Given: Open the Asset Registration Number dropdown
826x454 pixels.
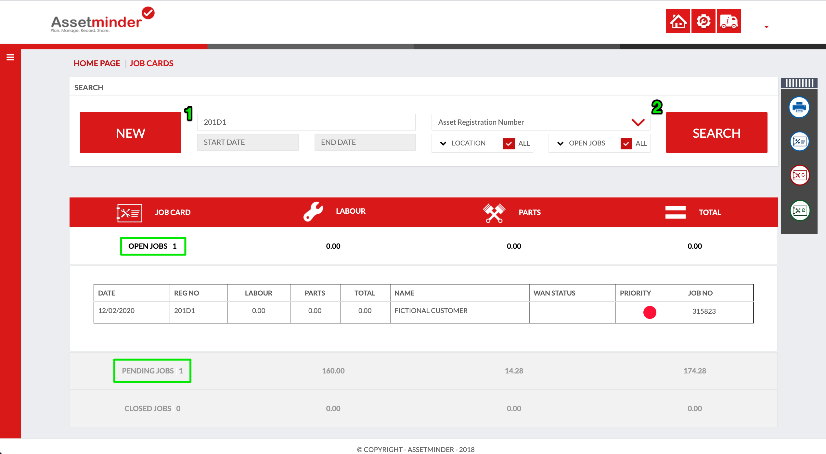Looking at the screenshot, I should 541,122.
